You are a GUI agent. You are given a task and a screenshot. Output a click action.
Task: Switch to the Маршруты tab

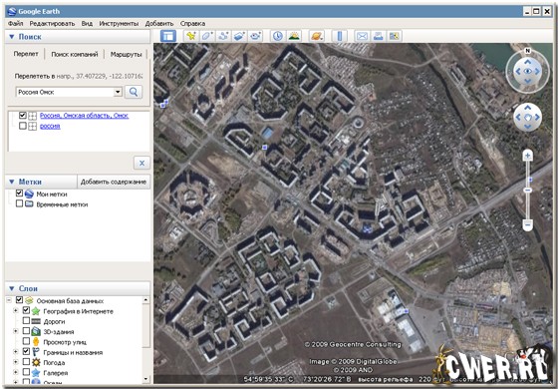pos(126,55)
